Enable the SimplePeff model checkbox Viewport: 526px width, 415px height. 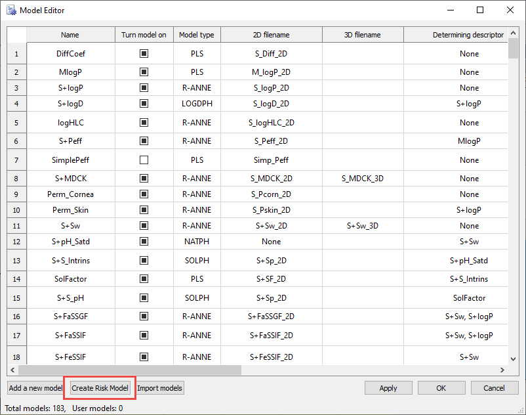click(x=144, y=160)
